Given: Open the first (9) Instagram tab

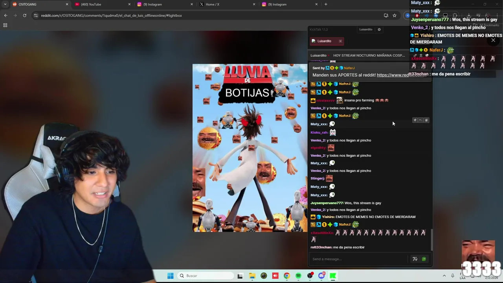Looking at the screenshot, I should (165, 4).
